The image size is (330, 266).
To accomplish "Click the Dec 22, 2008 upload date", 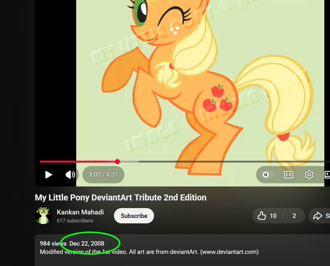I will [x=87, y=243].
